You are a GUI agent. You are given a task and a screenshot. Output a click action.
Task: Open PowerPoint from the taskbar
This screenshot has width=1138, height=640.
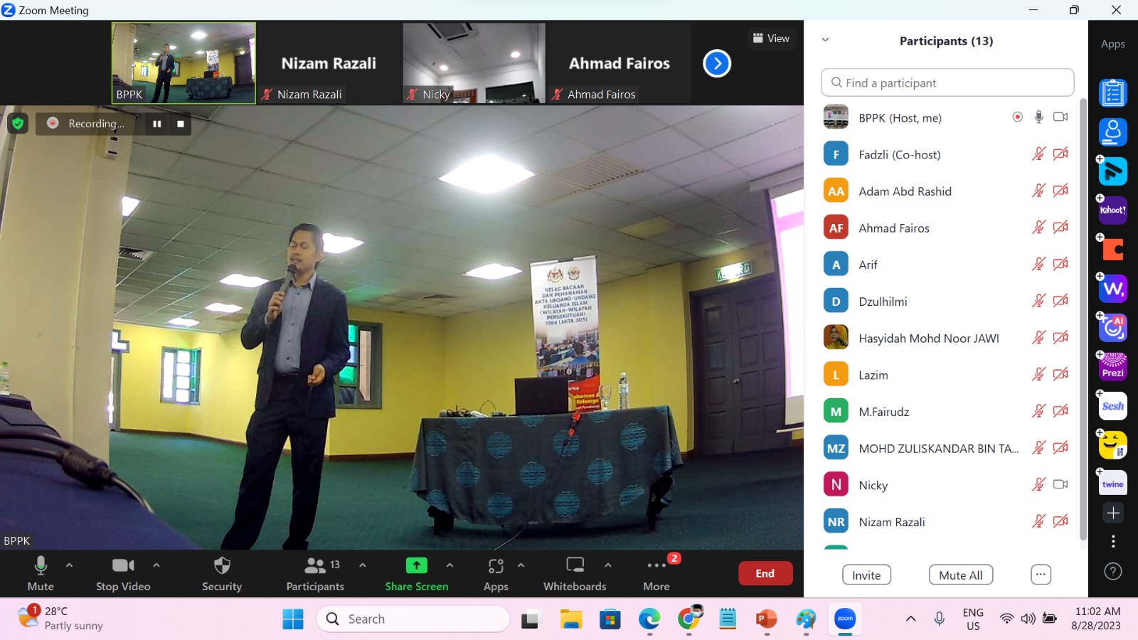(766, 619)
